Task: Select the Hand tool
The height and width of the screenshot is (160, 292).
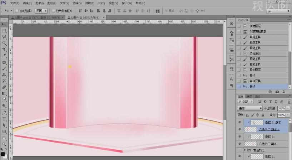Action: point(4,138)
